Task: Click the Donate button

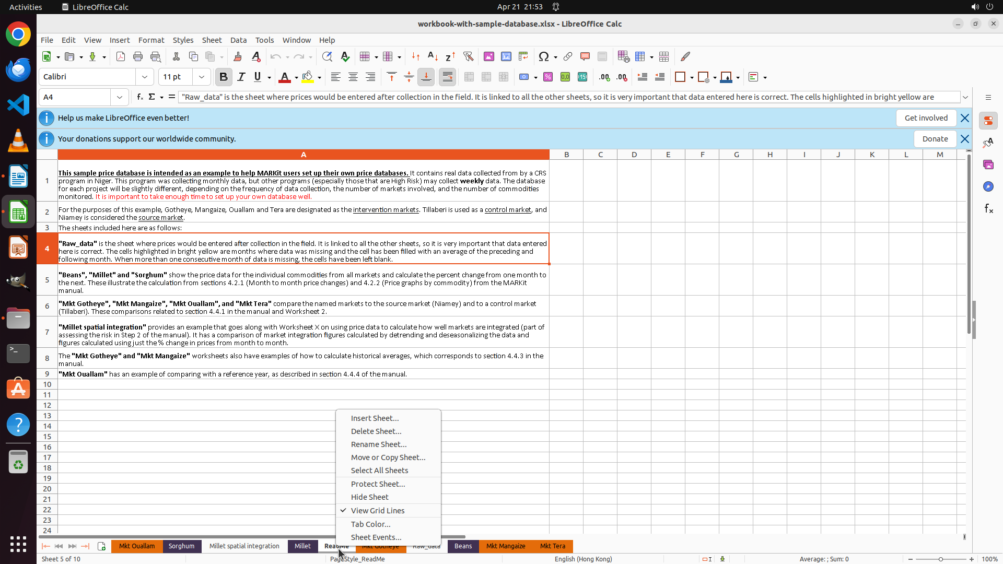Action: (935, 139)
